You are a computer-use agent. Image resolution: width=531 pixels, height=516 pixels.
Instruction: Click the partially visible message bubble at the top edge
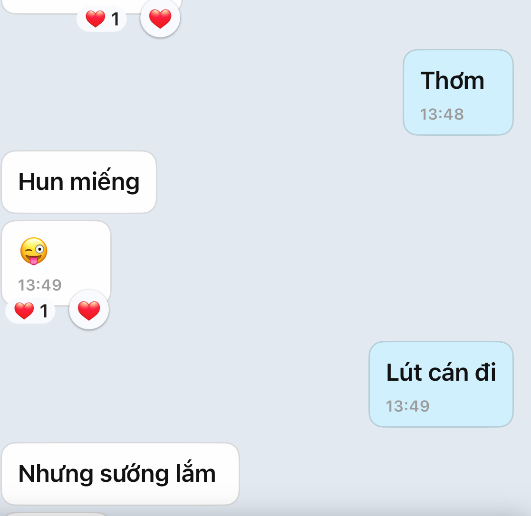click(x=91, y=7)
